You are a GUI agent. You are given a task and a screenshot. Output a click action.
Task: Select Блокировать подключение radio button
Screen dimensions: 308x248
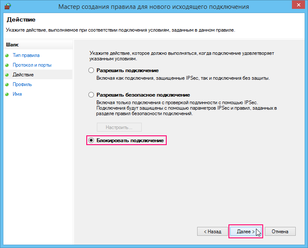(91, 140)
